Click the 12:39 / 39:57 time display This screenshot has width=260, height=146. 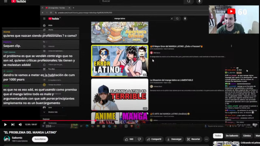[x=31, y=125]
